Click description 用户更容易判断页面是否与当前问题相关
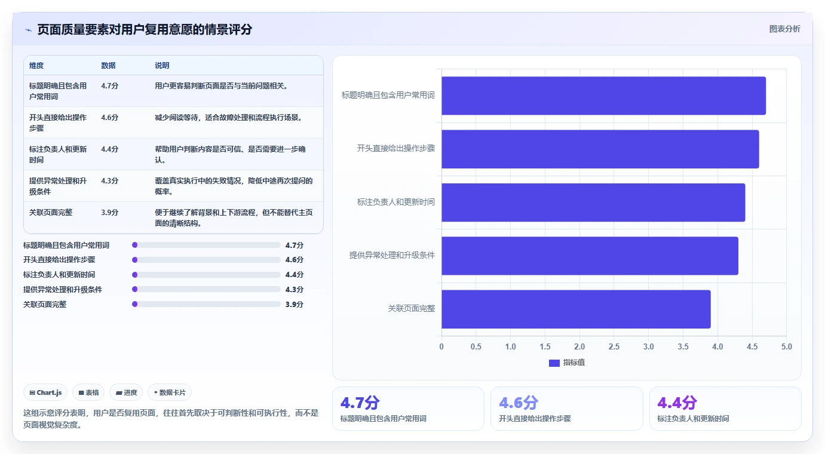Viewport: 825px width, 454px height. tap(221, 86)
